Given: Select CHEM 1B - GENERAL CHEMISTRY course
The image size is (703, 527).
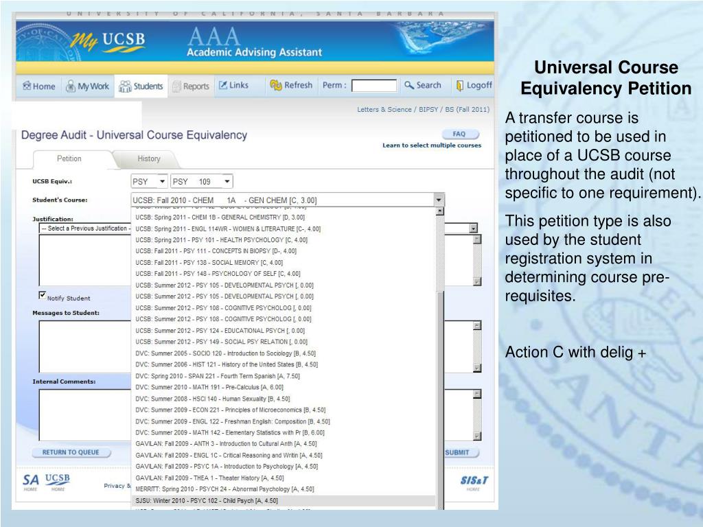Looking at the screenshot, I should [284, 218].
